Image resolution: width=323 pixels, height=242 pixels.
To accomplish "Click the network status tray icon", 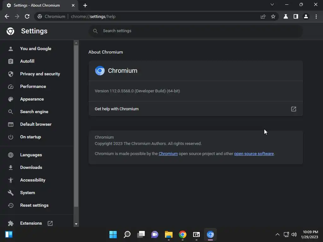I will coord(286,234).
